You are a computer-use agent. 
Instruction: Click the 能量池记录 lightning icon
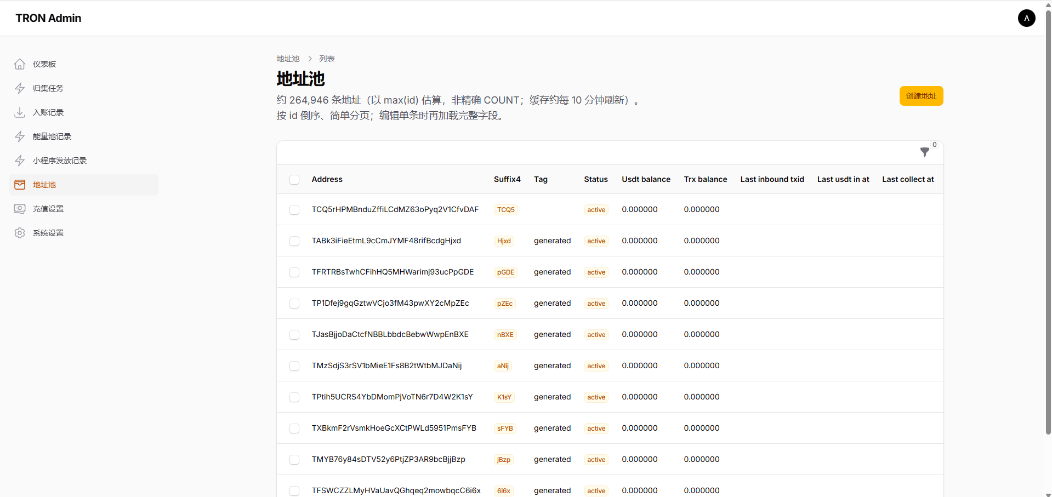[x=20, y=136]
